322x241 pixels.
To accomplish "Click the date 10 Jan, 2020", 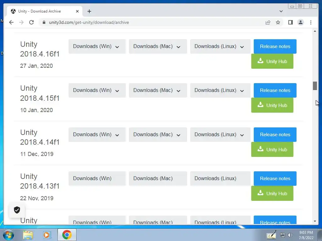I will (36, 110).
